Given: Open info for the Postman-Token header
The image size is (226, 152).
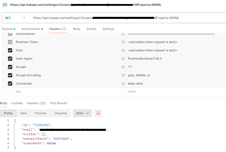Looking at the screenshot, I should pos(123,42).
